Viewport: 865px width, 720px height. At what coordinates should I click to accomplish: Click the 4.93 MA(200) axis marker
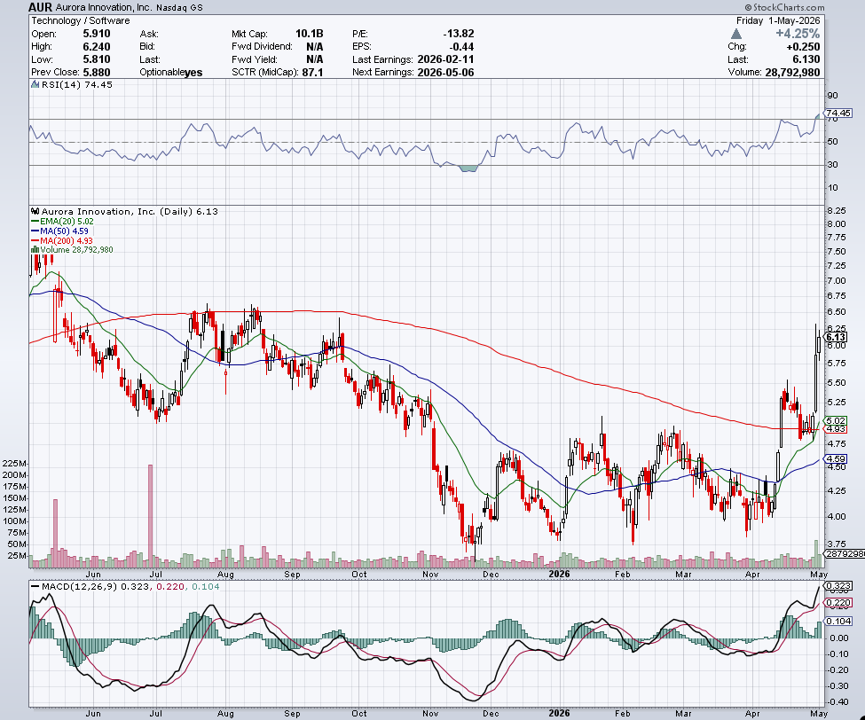(x=836, y=429)
